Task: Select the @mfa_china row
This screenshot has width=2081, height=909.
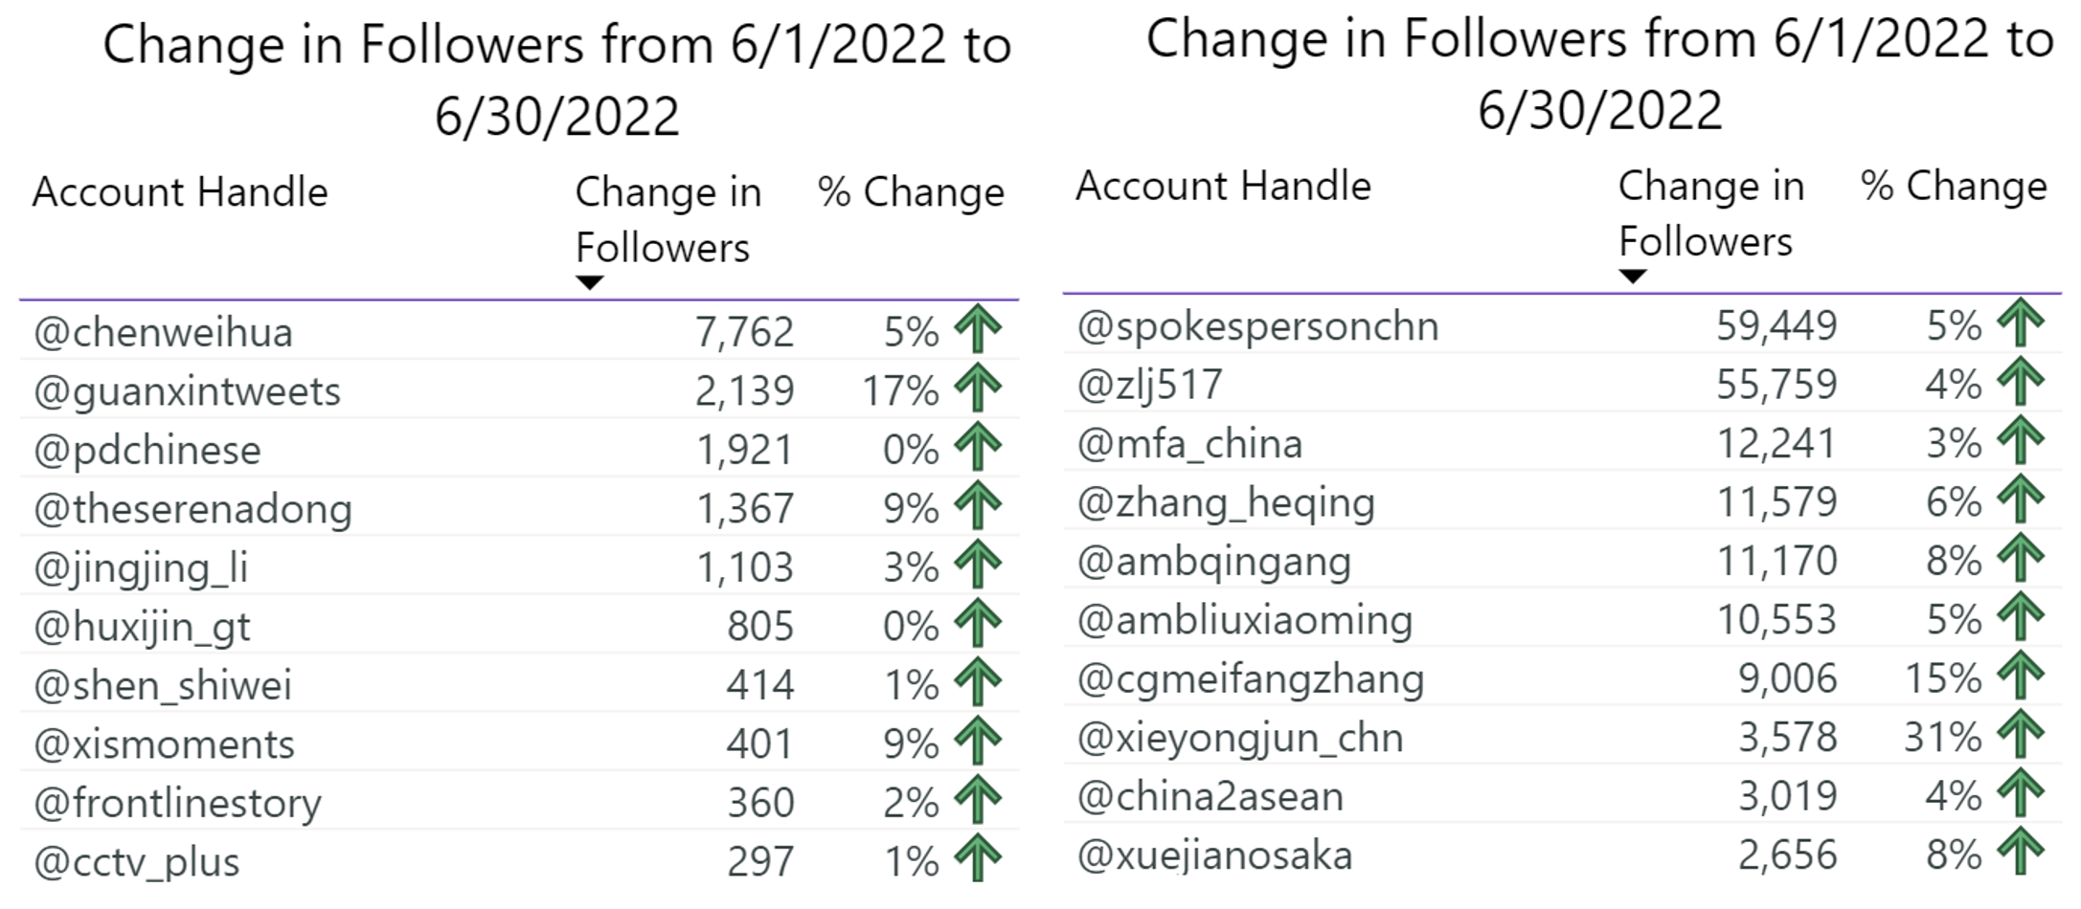Action: [x=1562, y=443]
